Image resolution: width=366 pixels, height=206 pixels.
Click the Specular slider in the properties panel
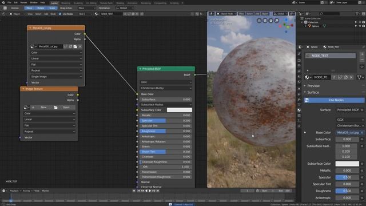click(347, 177)
